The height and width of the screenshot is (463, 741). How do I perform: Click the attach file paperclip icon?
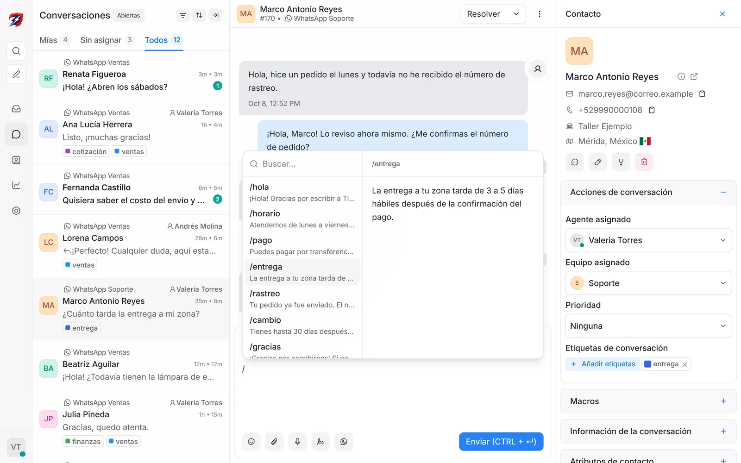click(274, 442)
